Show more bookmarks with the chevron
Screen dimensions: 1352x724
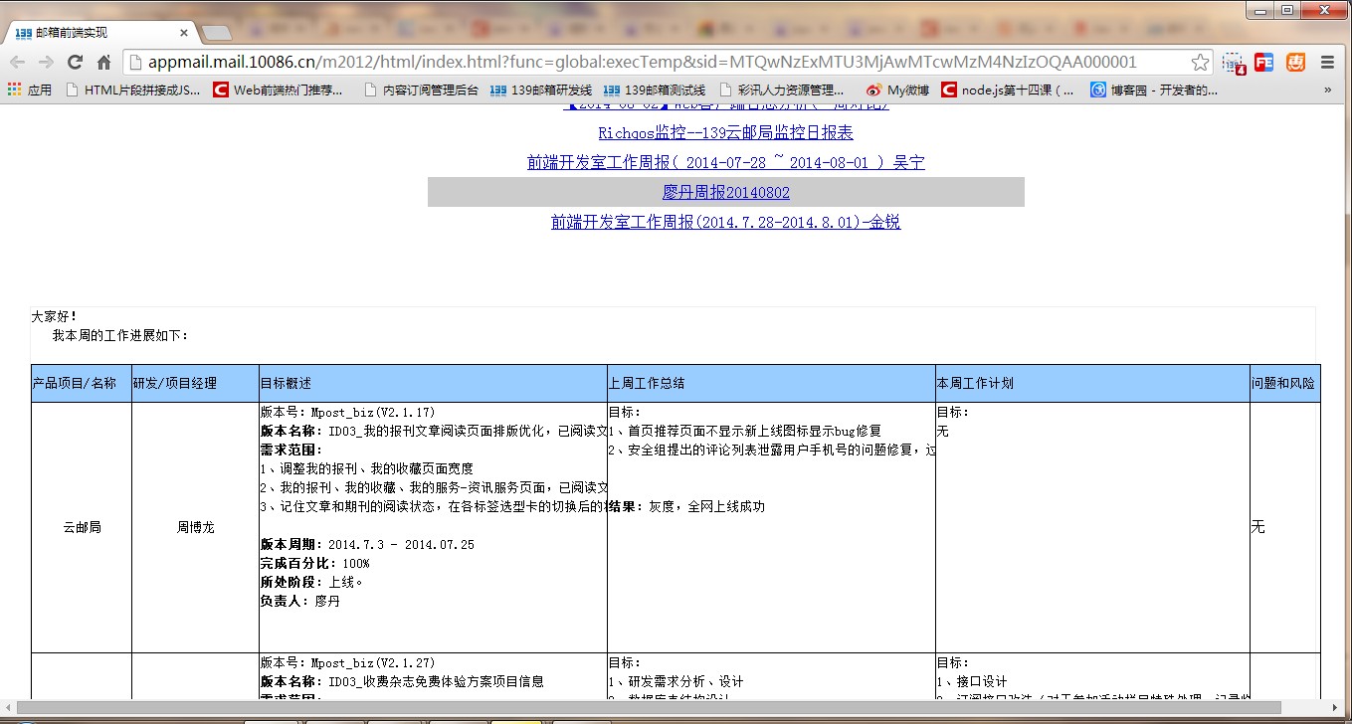tap(1327, 90)
